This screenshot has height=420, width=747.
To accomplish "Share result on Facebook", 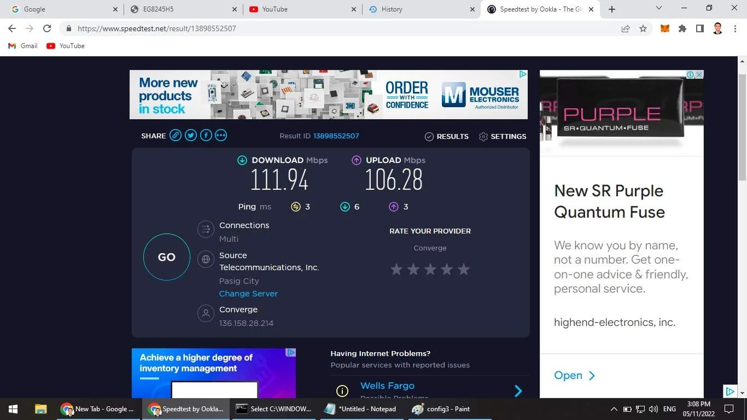I will [206, 136].
